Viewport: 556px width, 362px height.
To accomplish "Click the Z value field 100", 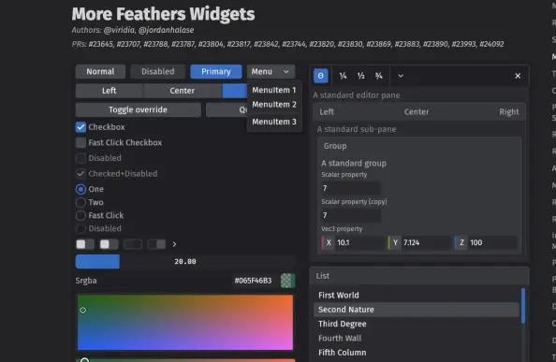I will click(x=486, y=242).
